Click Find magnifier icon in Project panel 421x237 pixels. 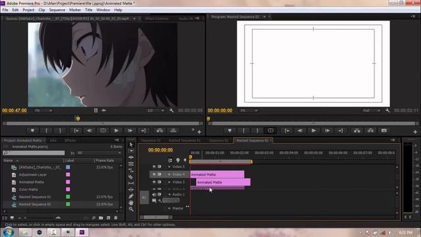(93, 218)
